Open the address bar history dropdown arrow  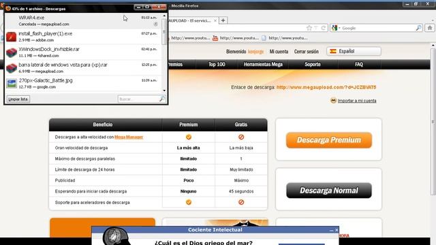pyautogui.click(x=316, y=28)
